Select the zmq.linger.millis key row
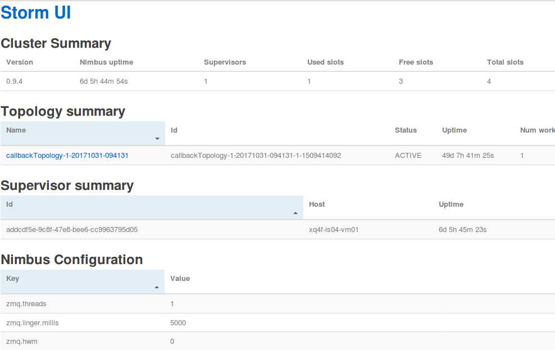555x350 pixels. point(32,322)
